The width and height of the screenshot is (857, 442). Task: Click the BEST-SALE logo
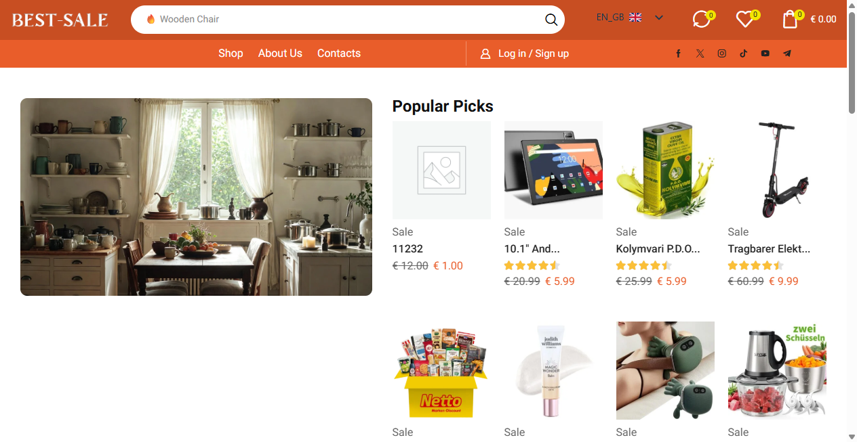[60, 19]
